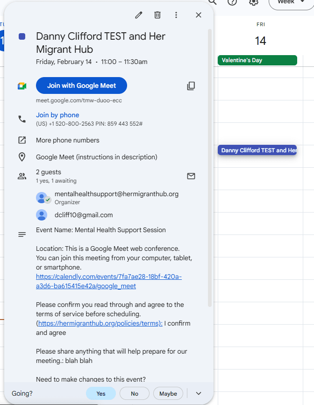Open the three-dot options menu
The width and height of the screenshot is (314, 405).
coord(176,15)
